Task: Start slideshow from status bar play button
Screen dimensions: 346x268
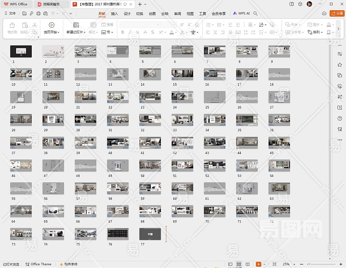Action: point(258,264)
